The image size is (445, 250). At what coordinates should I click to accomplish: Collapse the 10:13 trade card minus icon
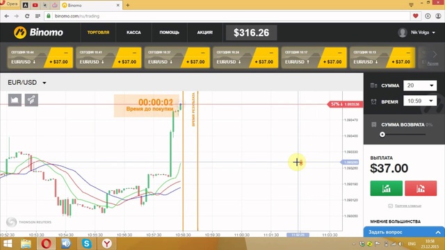pos(408,53)
